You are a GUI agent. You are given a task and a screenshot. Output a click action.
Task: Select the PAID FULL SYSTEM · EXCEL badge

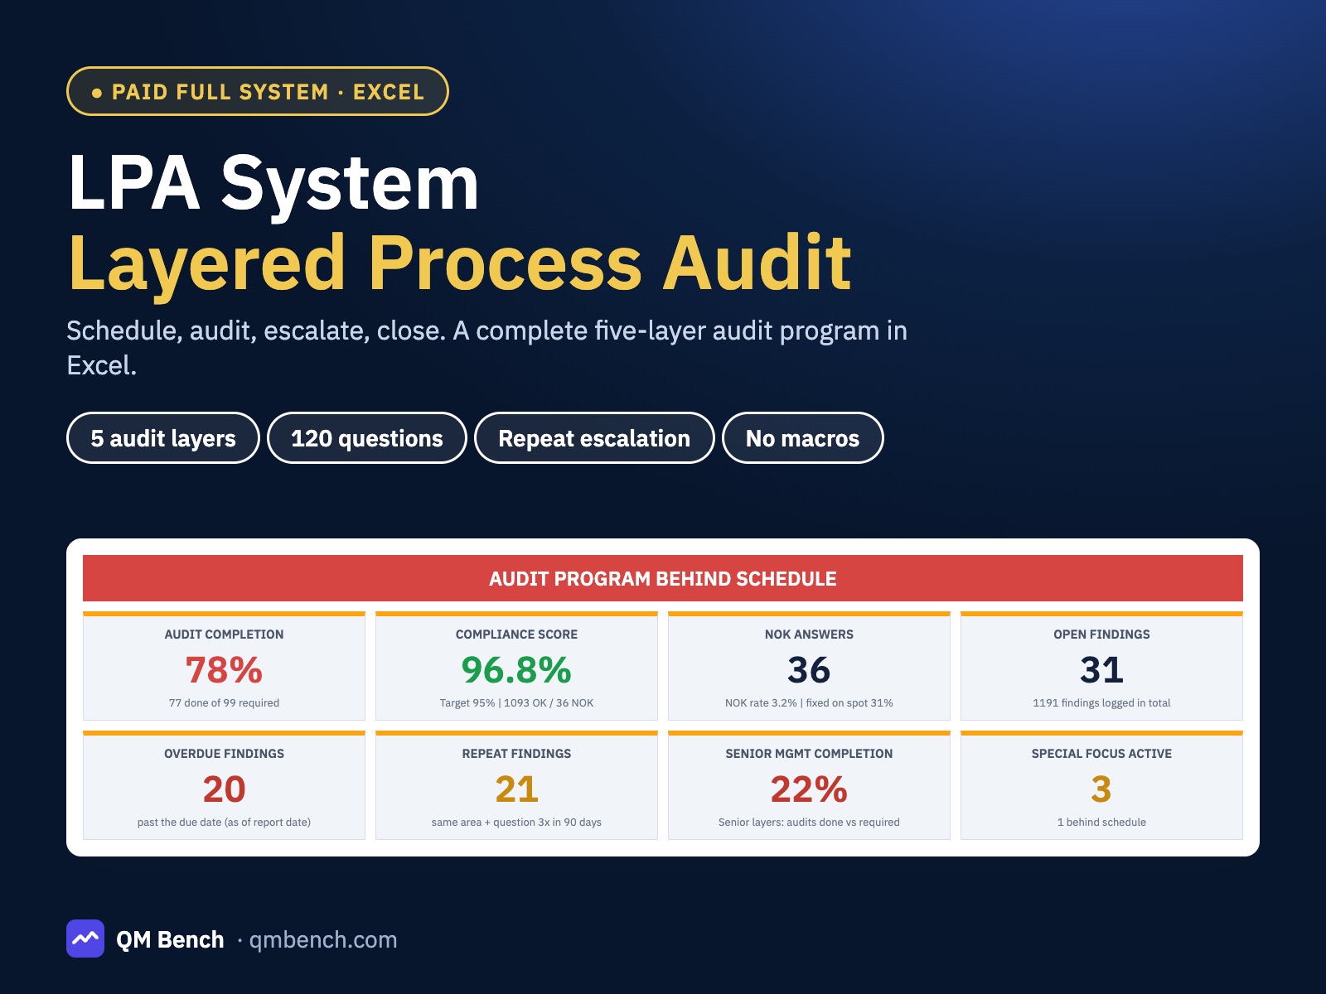tap(258, 91)
